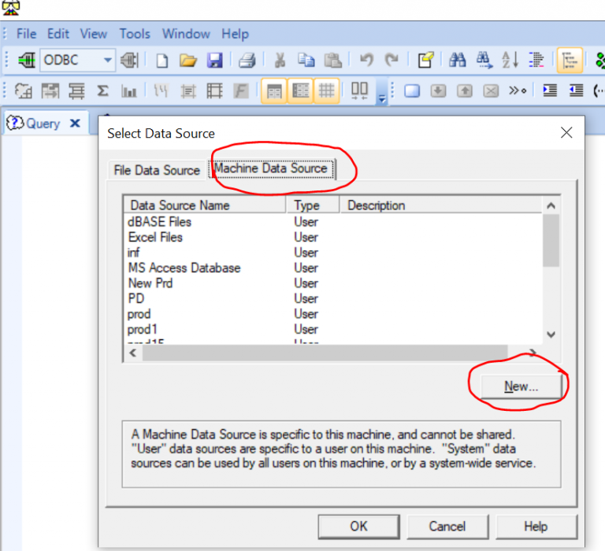Create a new document with blank page icon
The image size is (605, 551).
coord(161,60)
